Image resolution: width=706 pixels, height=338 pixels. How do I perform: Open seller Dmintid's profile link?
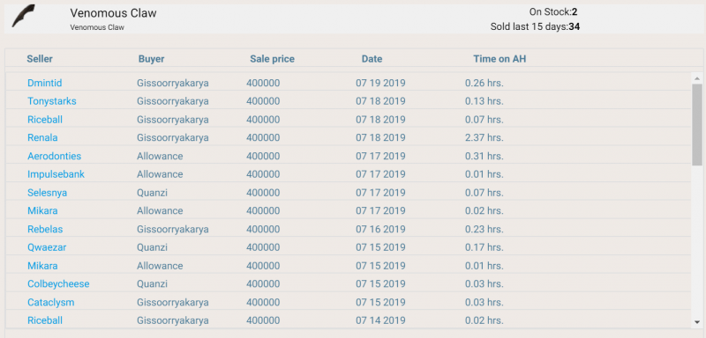[x=45, y=83]
